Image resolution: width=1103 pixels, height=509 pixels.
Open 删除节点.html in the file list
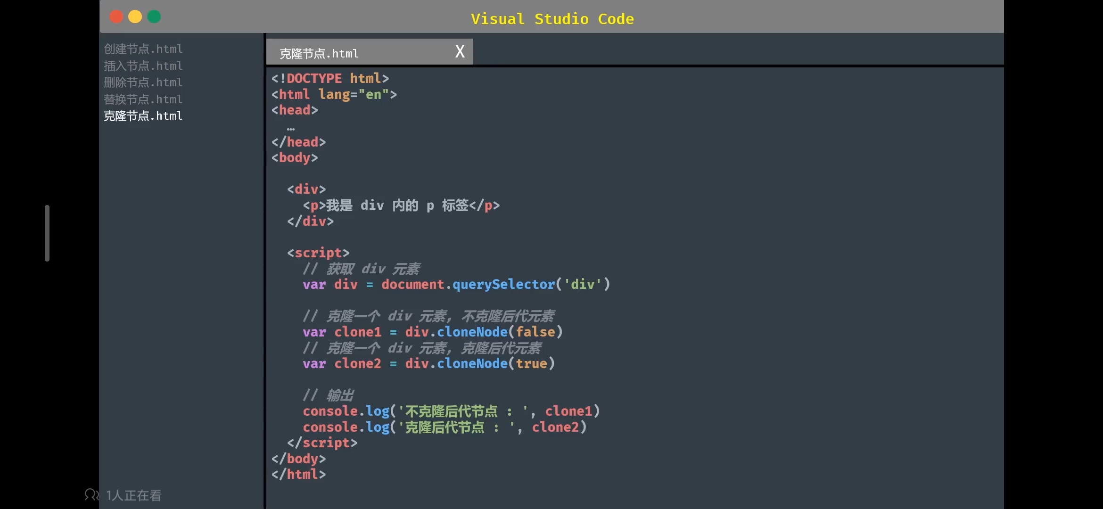[143, 82]
